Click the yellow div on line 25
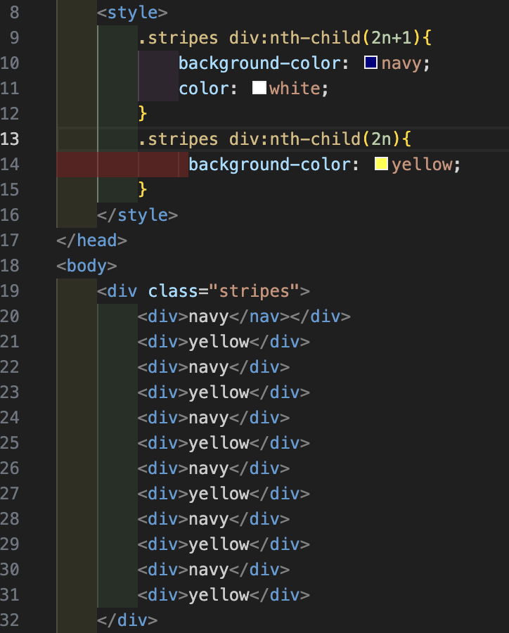Viewport: 509px width, 633px height. pos(224,443)
